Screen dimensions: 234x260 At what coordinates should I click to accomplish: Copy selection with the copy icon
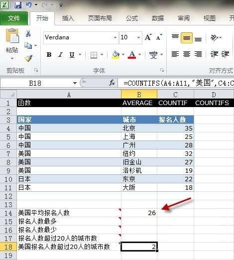28,45
